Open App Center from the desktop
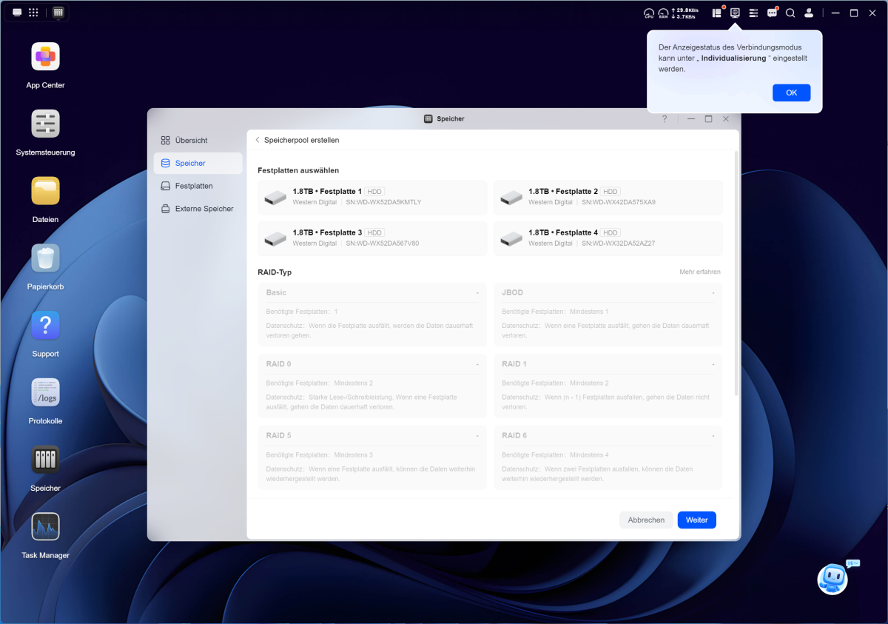Image resolution: width=888 pixels, height=624 pixels. click(x=45, y=56)
